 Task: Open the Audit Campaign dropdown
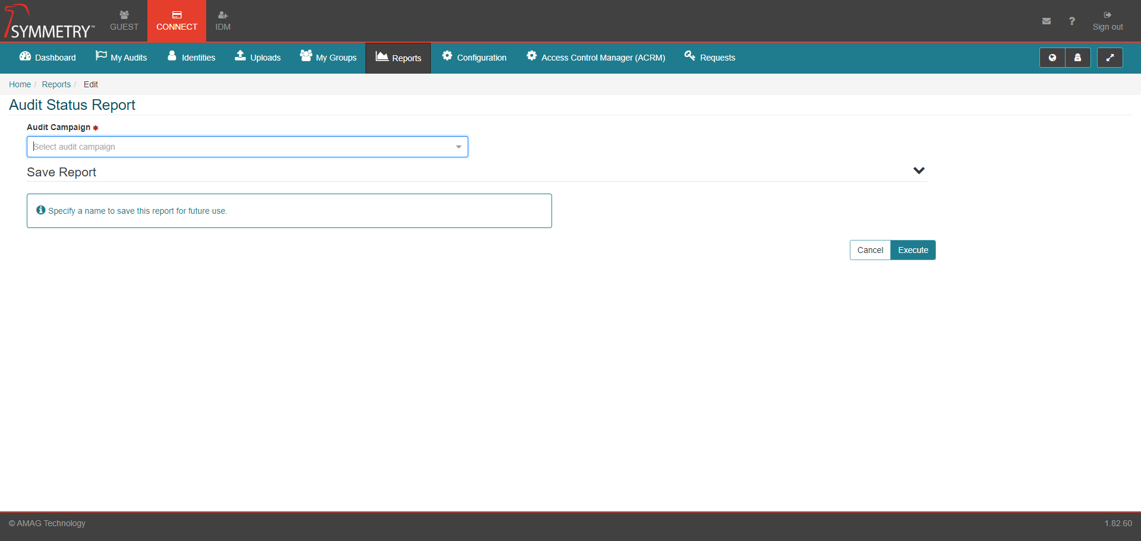click(247, 147)
